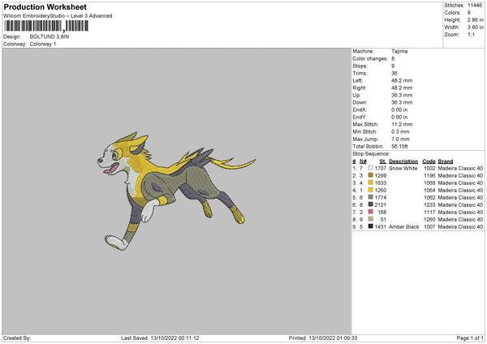Select the dark purple swatch in stop 6

[370, 204]
